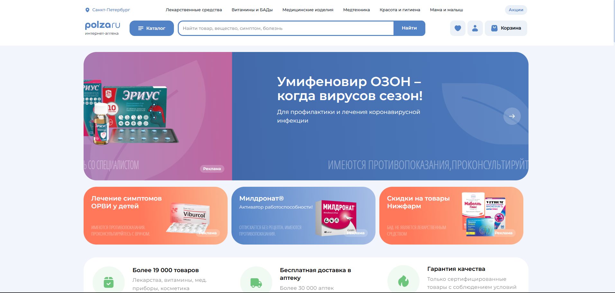Screen dimensions: 615x293
Task: Open city selector Санкт-Петербург
Action: pyautogui.click(x=111, y=10)
